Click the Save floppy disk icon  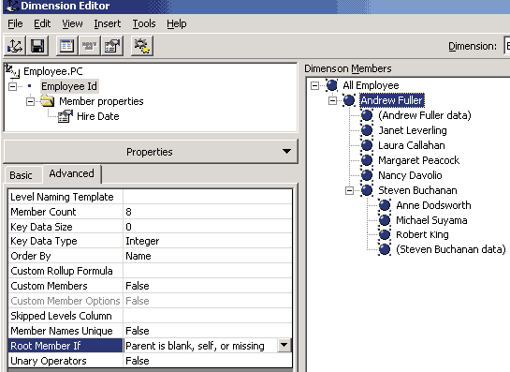tap(37, 46)
